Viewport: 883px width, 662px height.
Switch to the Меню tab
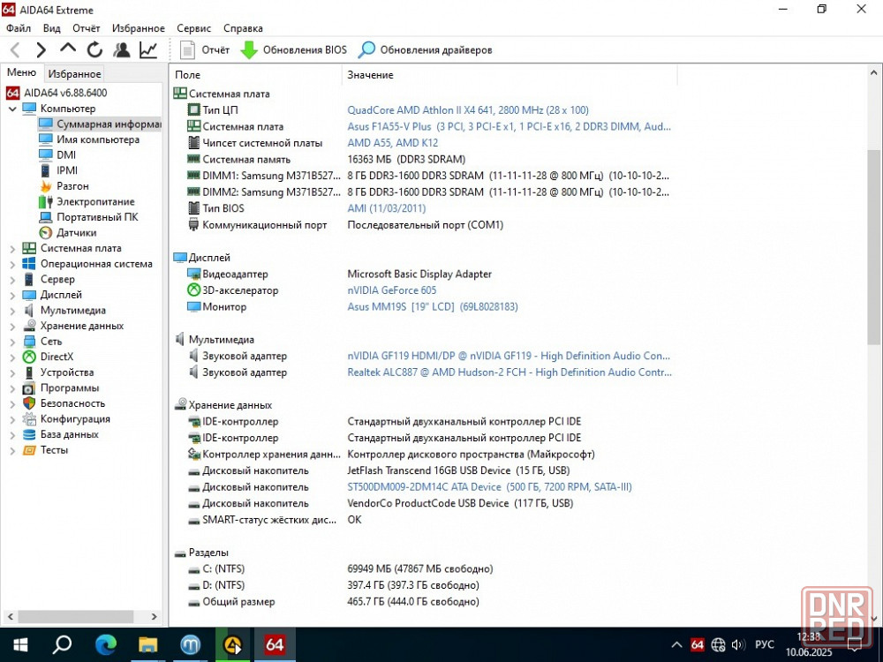tap(21, 72)
